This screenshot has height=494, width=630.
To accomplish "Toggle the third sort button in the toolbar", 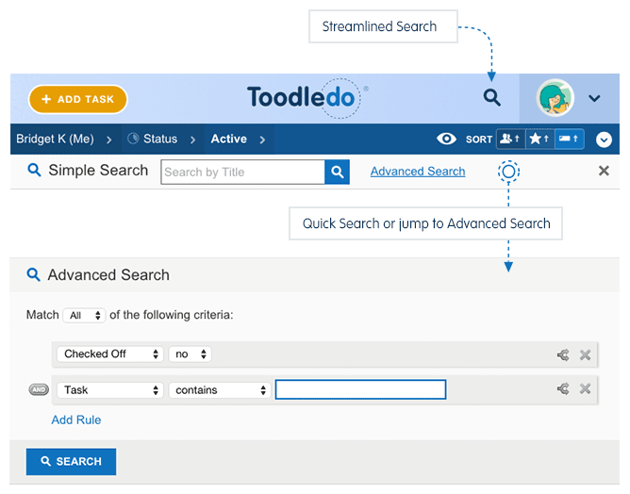I will click(570, 140).
